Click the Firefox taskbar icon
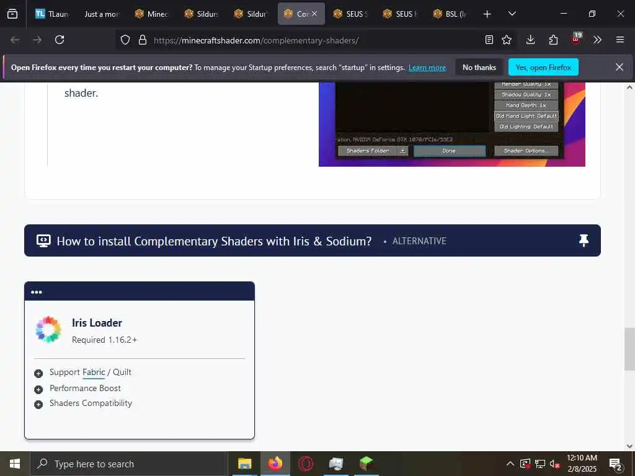Screen dimensions: 635x476 point(275,464)
